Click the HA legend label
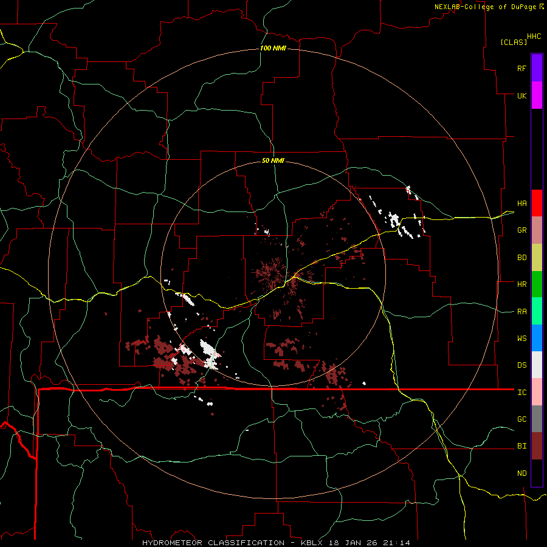 pyautogui.click(x=521, y=203)
